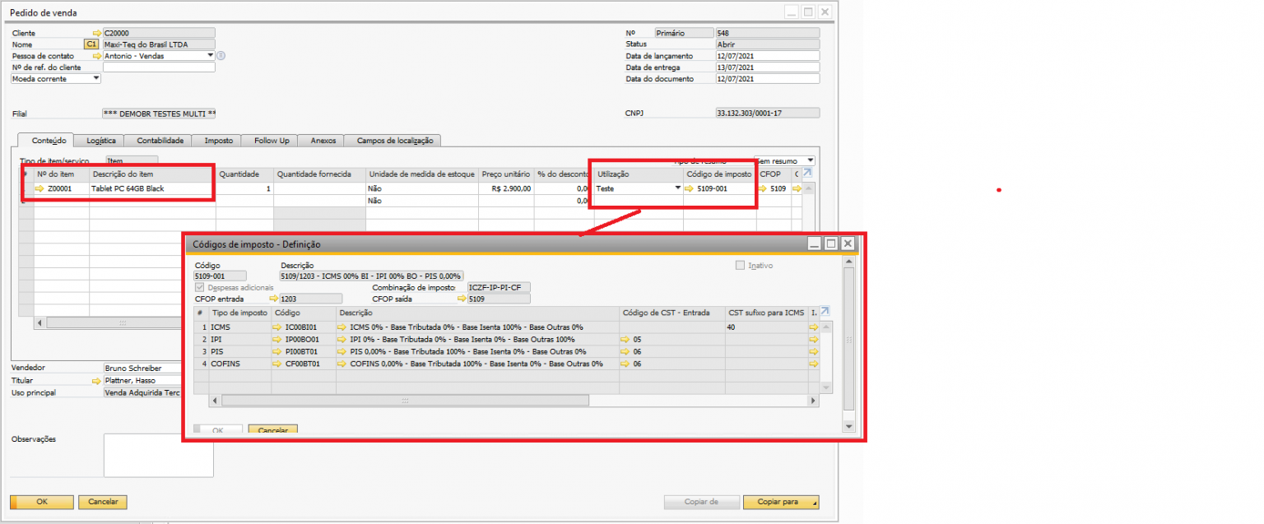The width and height of the screenshot is (1264, 524).
Task: Expand the Moeda corrente dropdown
Action: pos(95,79)
